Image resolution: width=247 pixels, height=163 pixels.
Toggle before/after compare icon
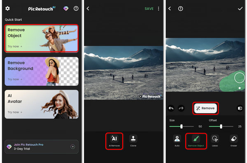coord(240,109)
